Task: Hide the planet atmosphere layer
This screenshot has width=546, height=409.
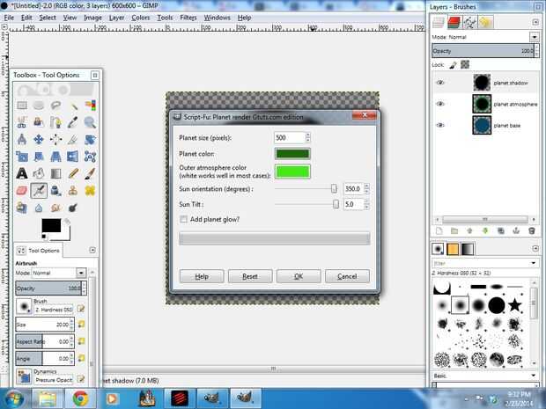Action: pos(440,104)
